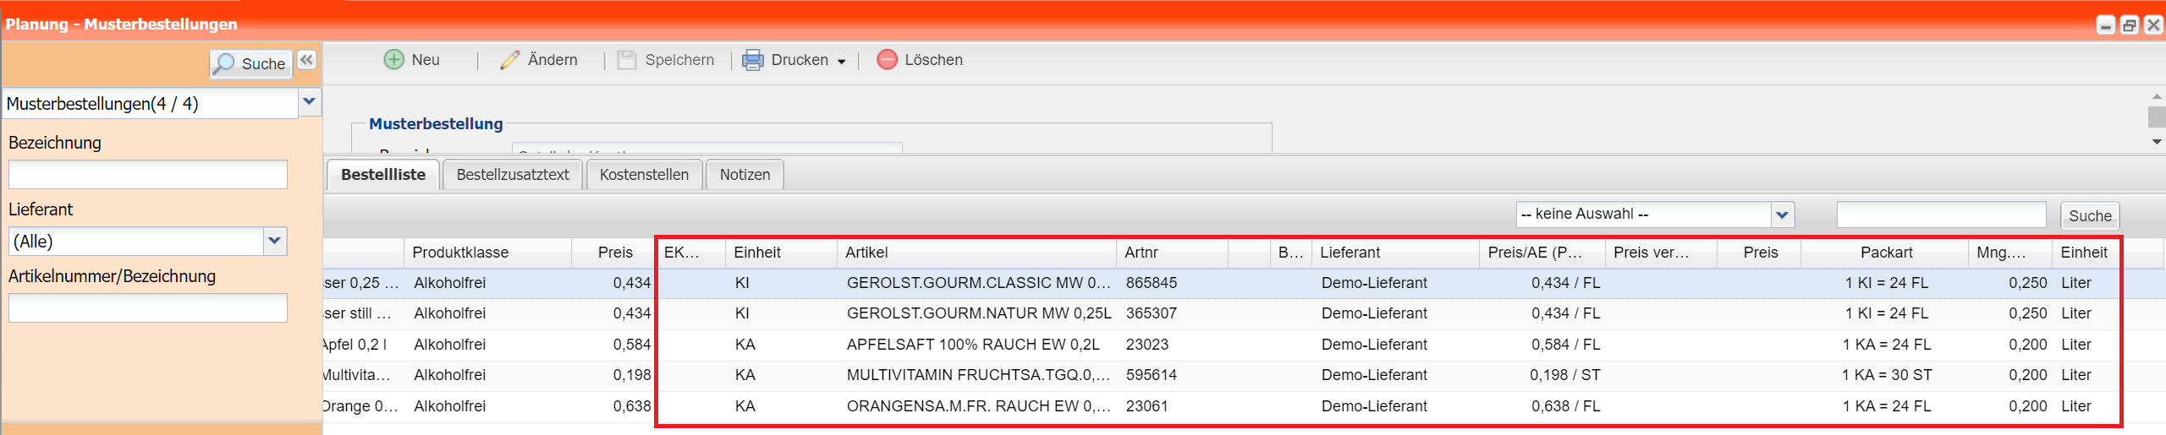Click the red Löschen icon
2166x435 pixels.
(x=887, y=60)
